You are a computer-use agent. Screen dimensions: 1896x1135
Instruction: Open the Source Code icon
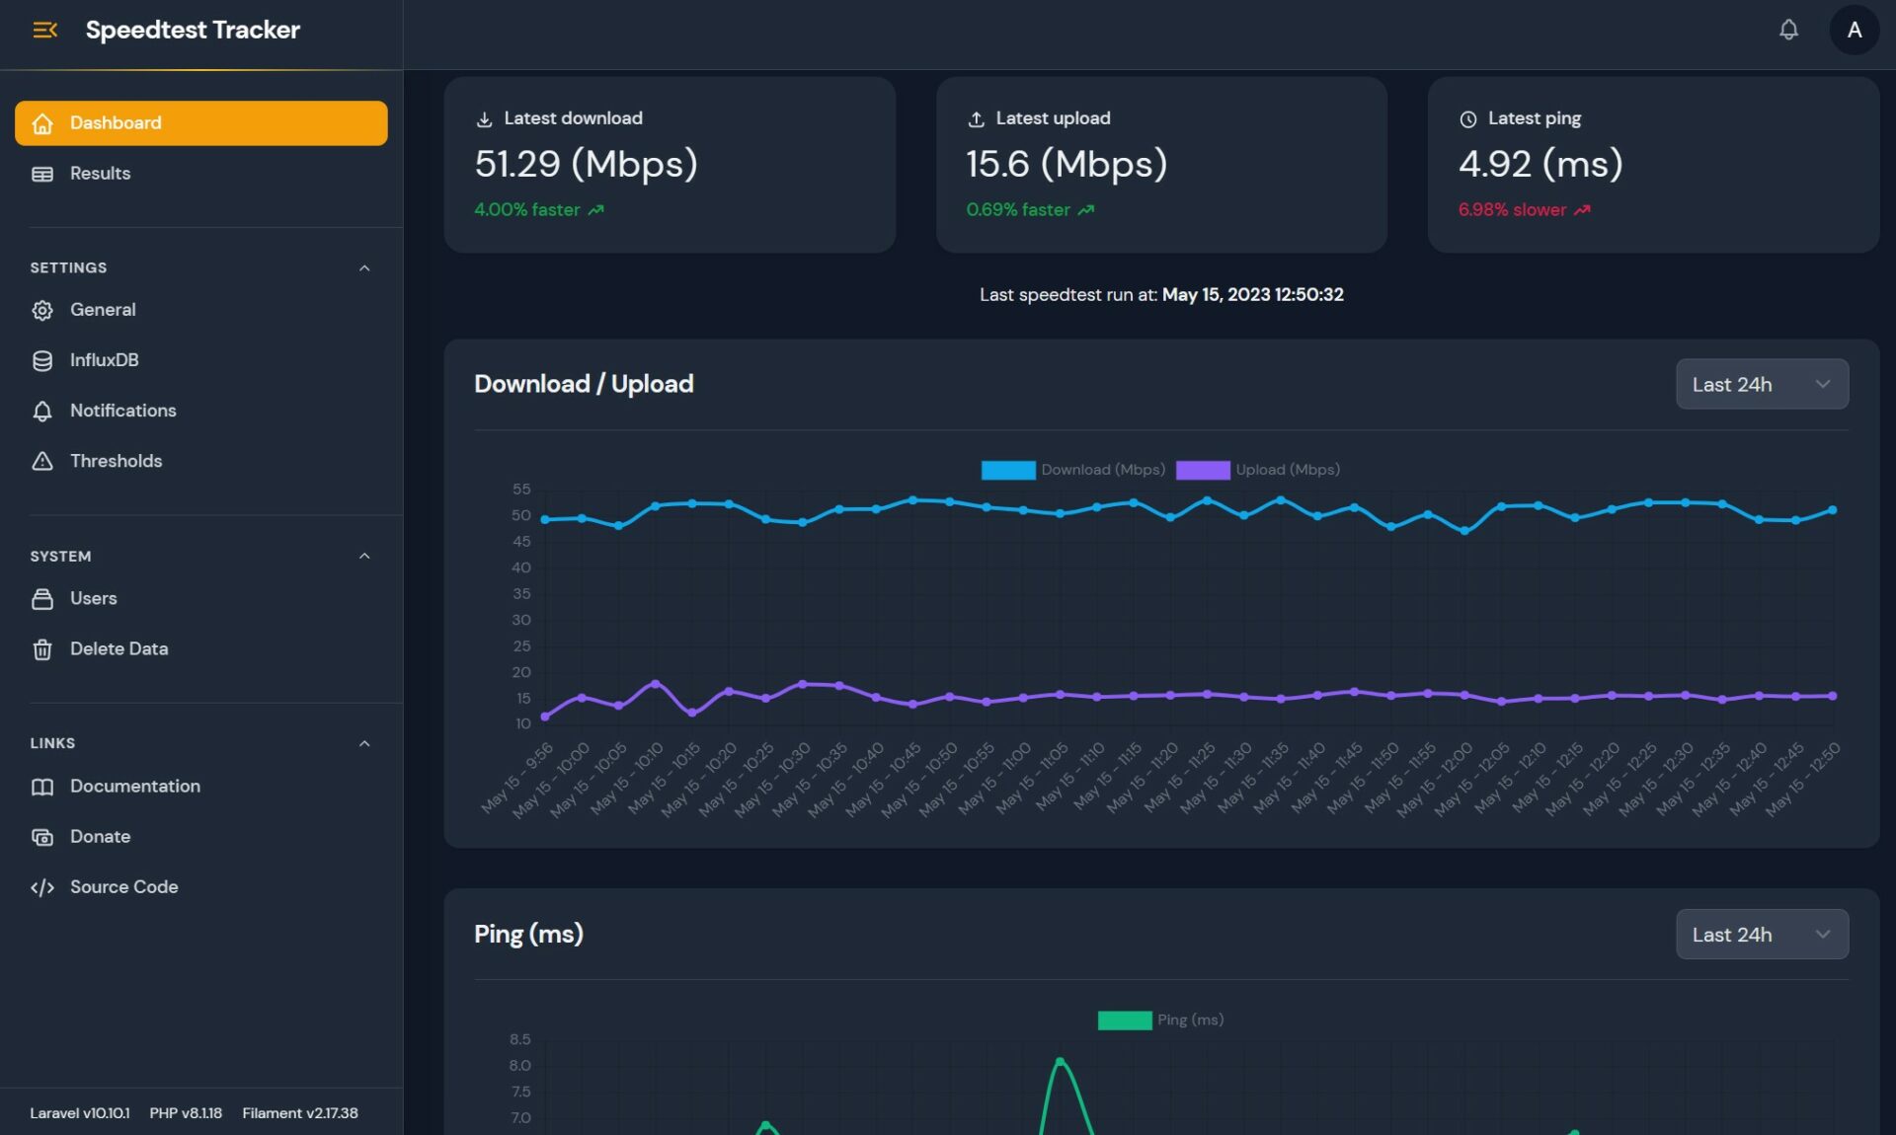click(42, 886)
